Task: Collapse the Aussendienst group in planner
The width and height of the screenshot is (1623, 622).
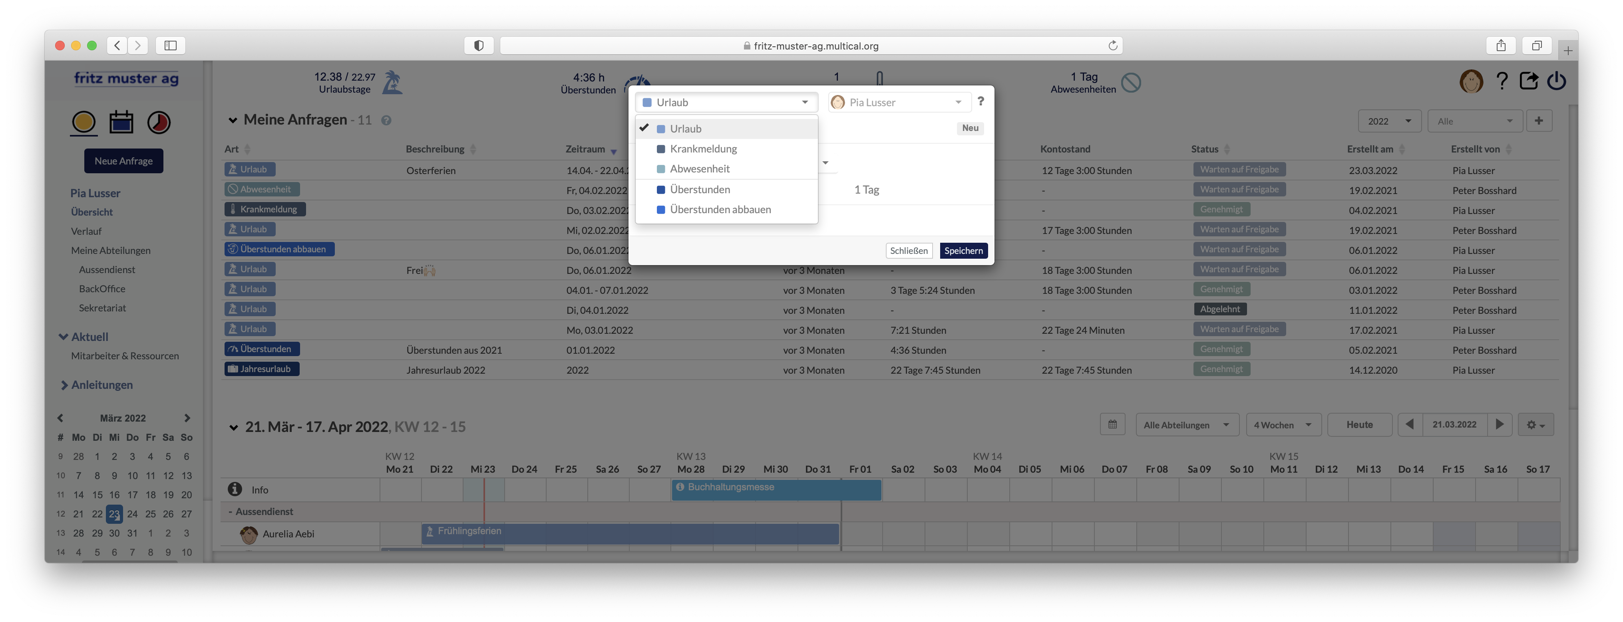Action: (x=231, y=512)
